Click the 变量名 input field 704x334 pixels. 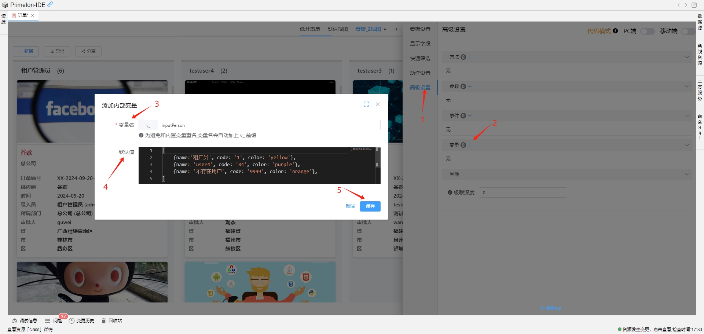pyautogui.click(x=269, y=125)
